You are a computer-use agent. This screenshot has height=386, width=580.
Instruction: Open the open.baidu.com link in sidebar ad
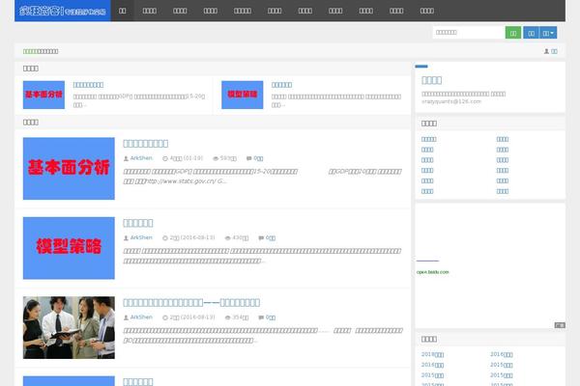pyautogui.click(x=432, y=272)
